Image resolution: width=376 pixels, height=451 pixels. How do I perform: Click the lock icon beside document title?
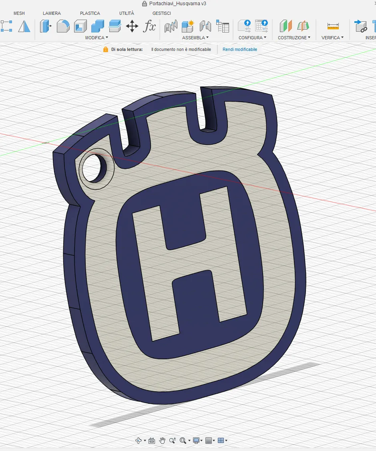point(145,4)
